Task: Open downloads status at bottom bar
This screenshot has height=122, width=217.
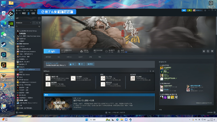Action: [x=115, y=113]
